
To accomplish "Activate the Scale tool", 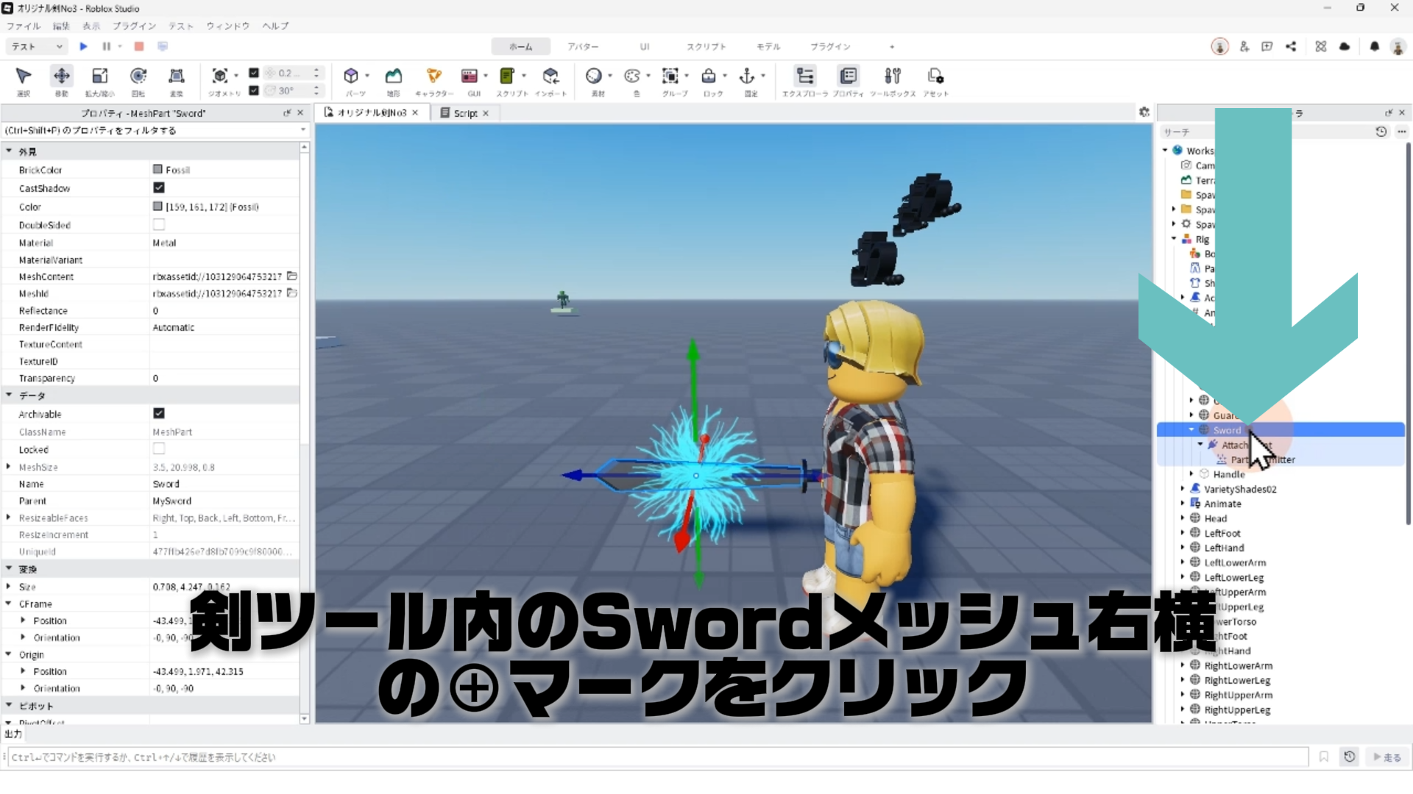I will click(99, 76).
